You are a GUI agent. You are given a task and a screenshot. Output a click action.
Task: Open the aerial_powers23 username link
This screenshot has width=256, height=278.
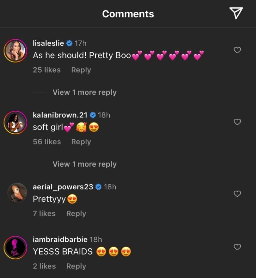point(63,187)
